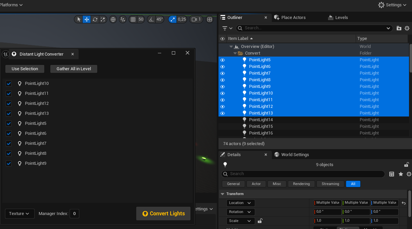Click Gather All in Level button
The width and height of the screenshot is (412, 229).
(x=74, y=69)
